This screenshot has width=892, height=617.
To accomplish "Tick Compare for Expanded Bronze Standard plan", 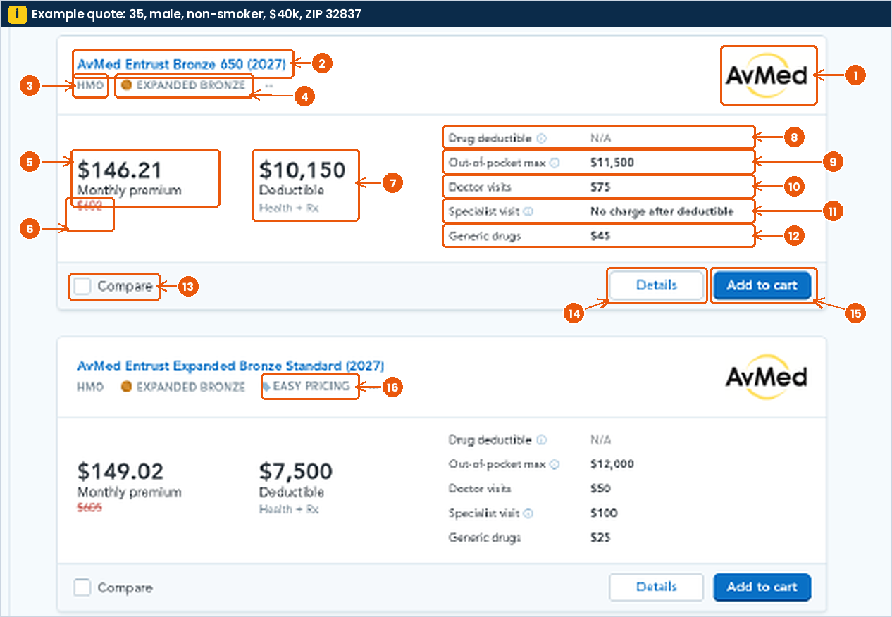I will 82,587.
